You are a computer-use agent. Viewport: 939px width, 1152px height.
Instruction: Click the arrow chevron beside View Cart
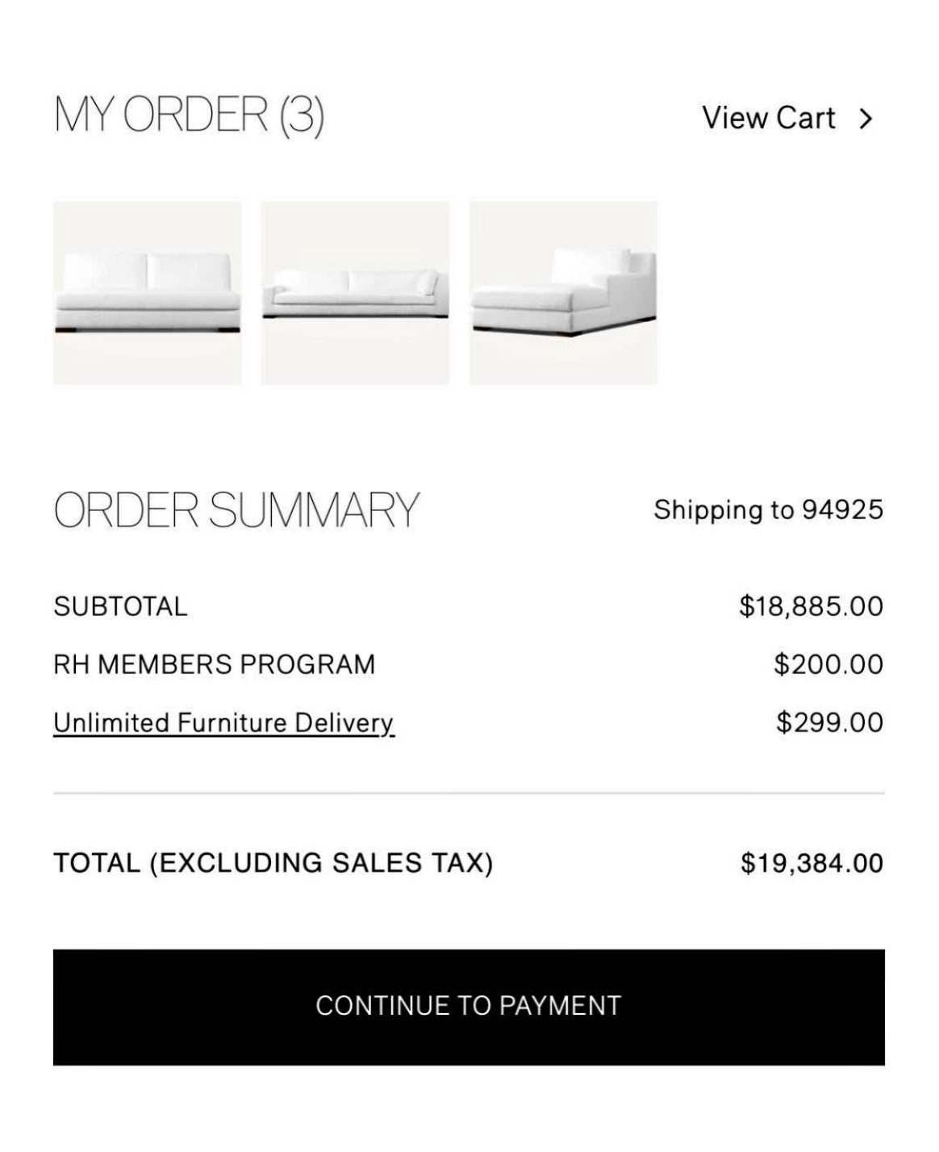click(866, 119)
